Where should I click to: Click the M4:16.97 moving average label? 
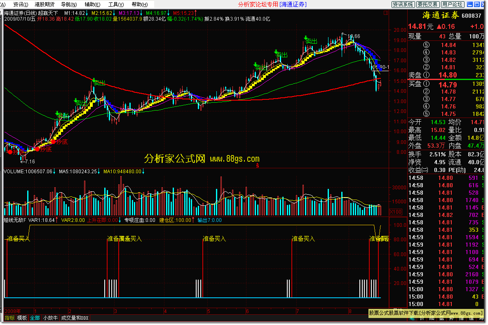tap(156, 13)
